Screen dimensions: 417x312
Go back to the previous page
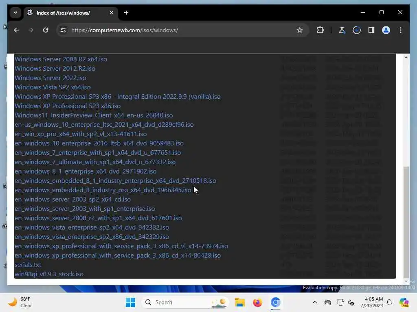(16, 30)
